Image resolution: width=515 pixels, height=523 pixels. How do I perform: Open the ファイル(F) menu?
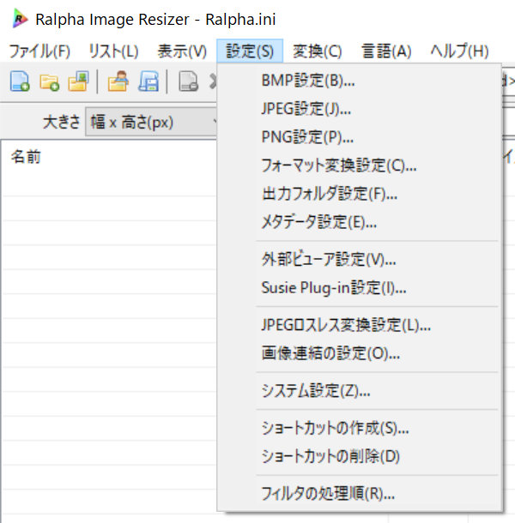tap(39, 51)
